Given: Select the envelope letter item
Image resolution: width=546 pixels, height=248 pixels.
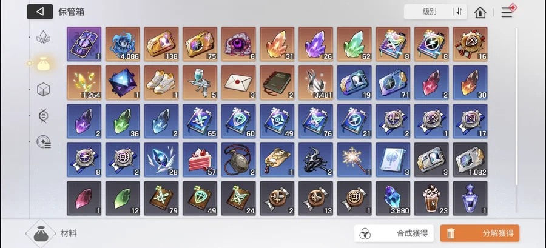Looking at the screenshot, I should (x=238, y=82).
